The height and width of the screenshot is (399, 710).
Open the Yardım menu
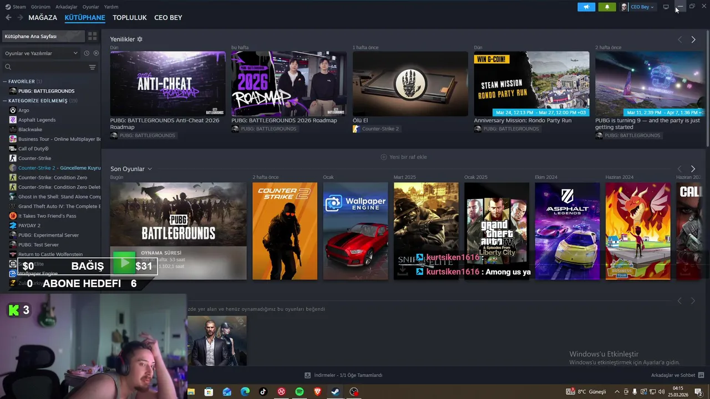pyautogui.click(x=111, y=7)
